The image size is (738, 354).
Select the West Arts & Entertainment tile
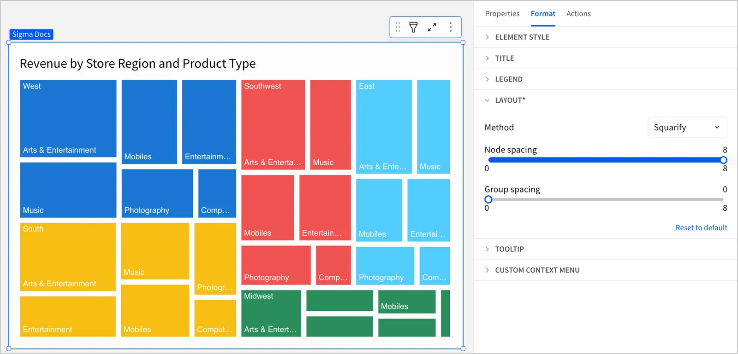pyautogui.click(x=68, y=119)
